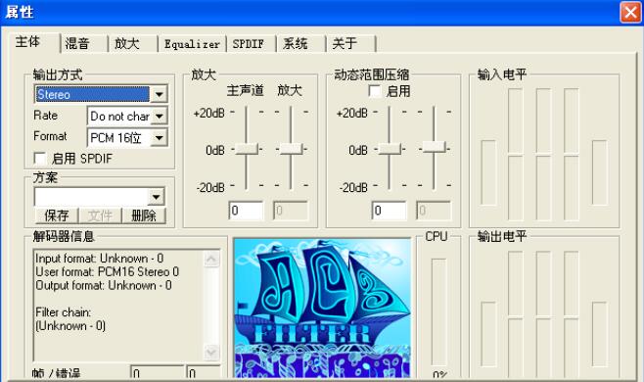Go to the 系统 tab

coord(295,43)
